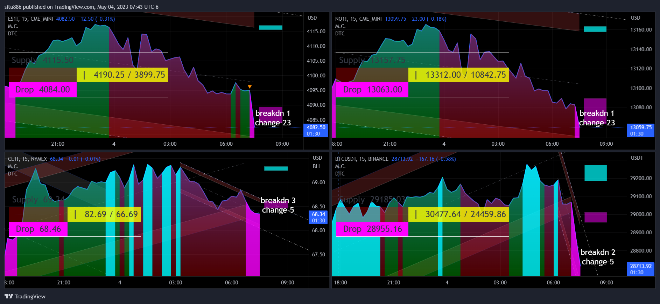660x304 pixels.
Task: Click the DTC indicator label on NQ1! chart
Action: click(340, 34)
